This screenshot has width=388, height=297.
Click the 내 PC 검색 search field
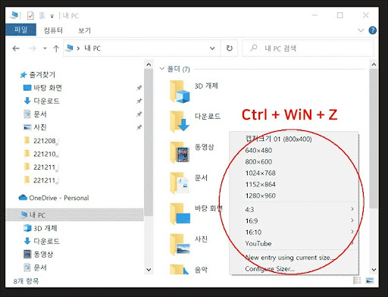coord(308,48)
